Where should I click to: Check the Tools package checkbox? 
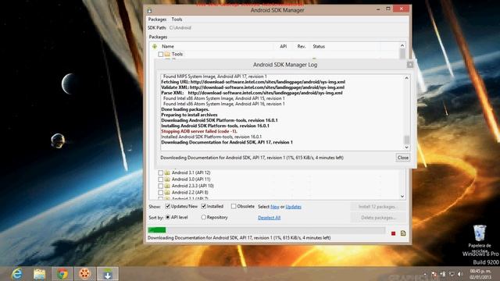tap(161, 54)
